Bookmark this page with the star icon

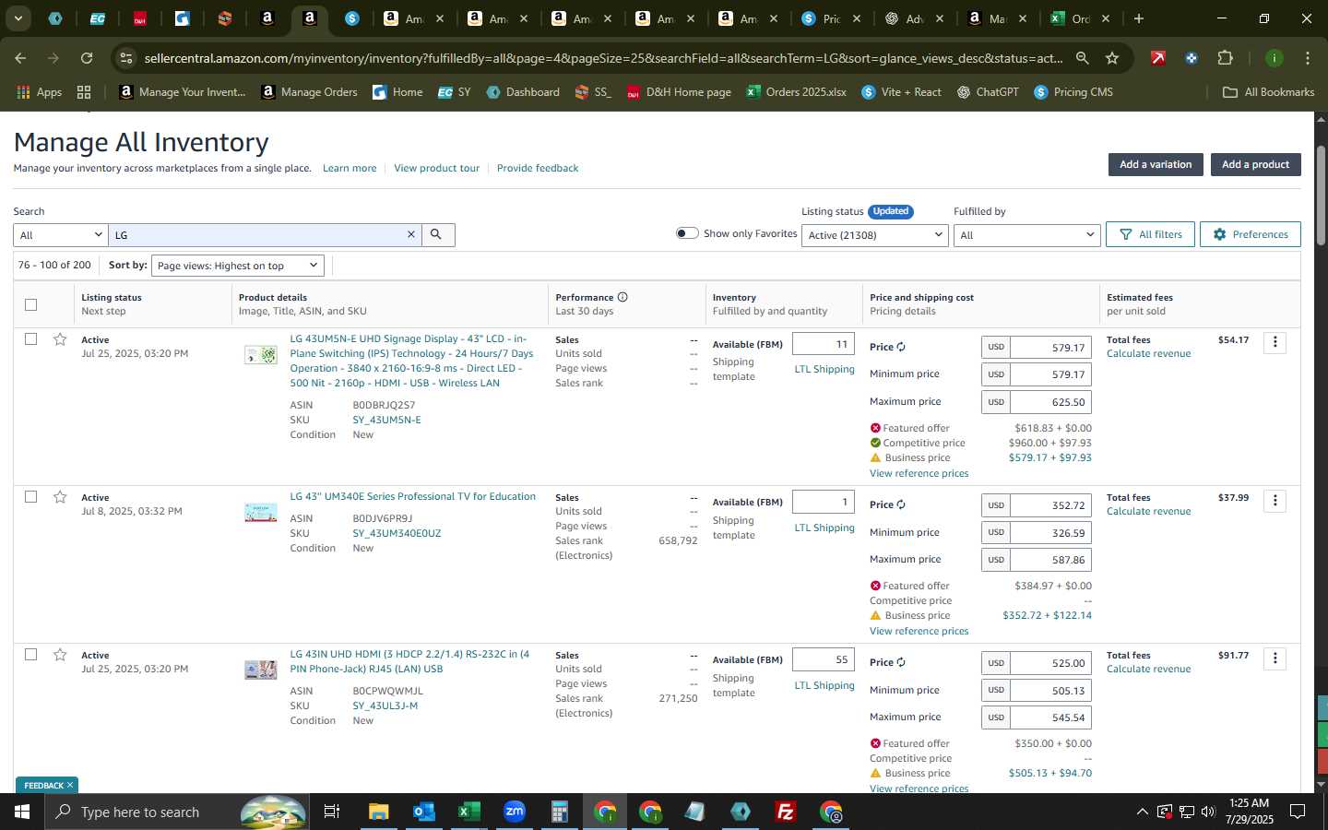[x=1112, y=58]
